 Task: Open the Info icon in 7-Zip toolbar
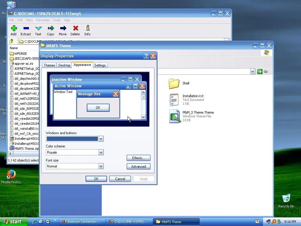[88, 28]
